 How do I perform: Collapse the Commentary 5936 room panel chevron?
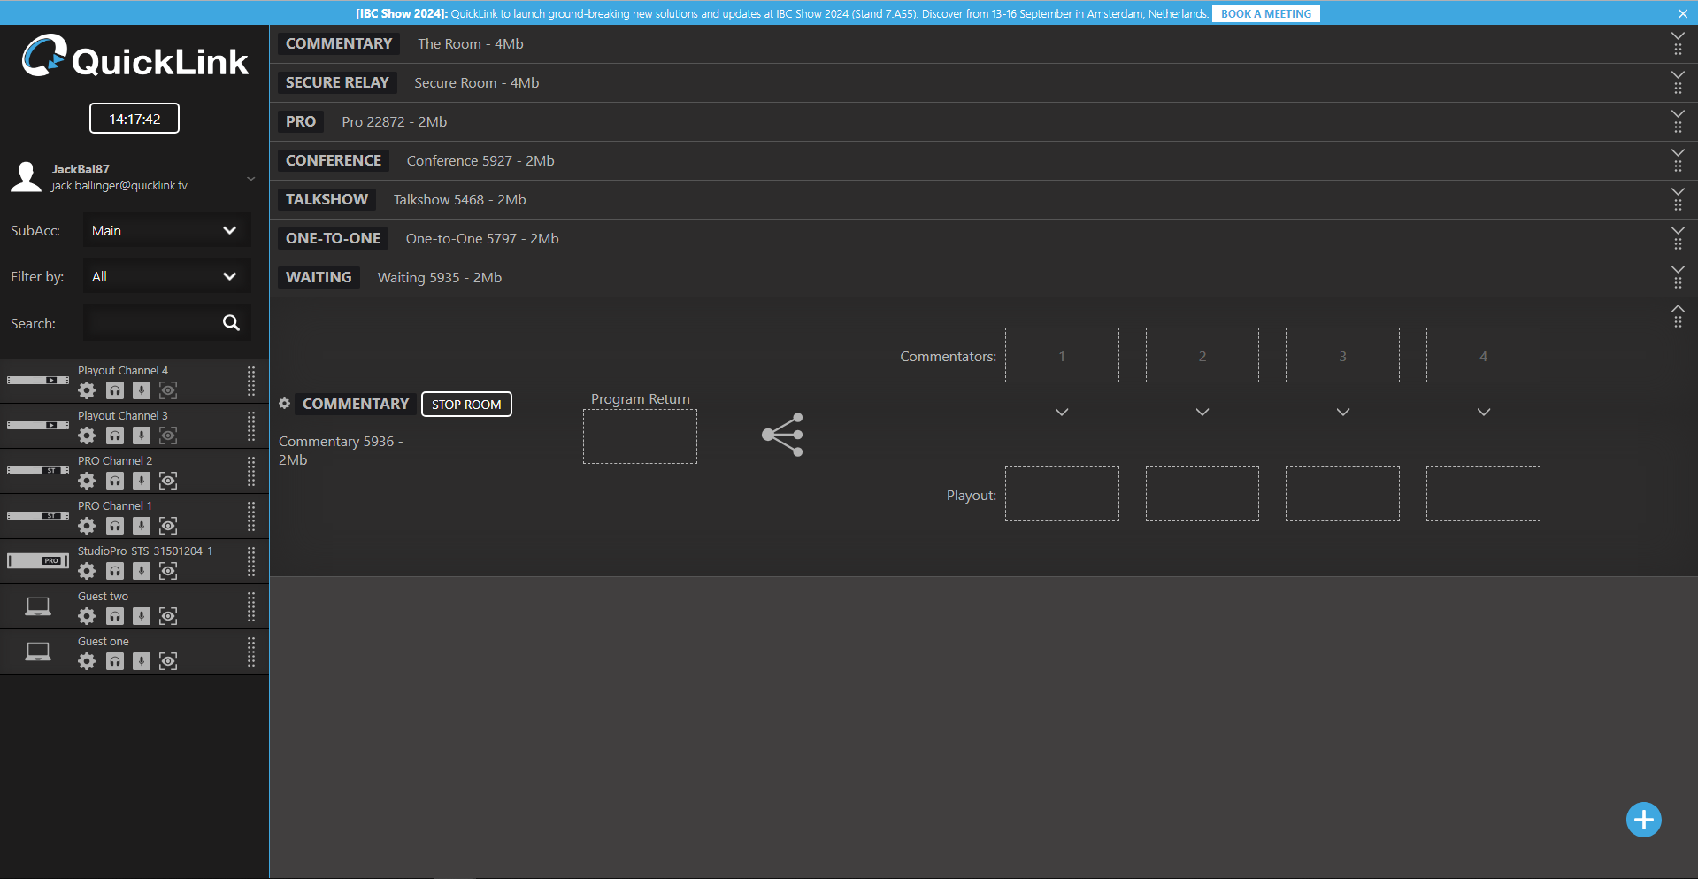pyautogui.click(x=1678, y=309)
